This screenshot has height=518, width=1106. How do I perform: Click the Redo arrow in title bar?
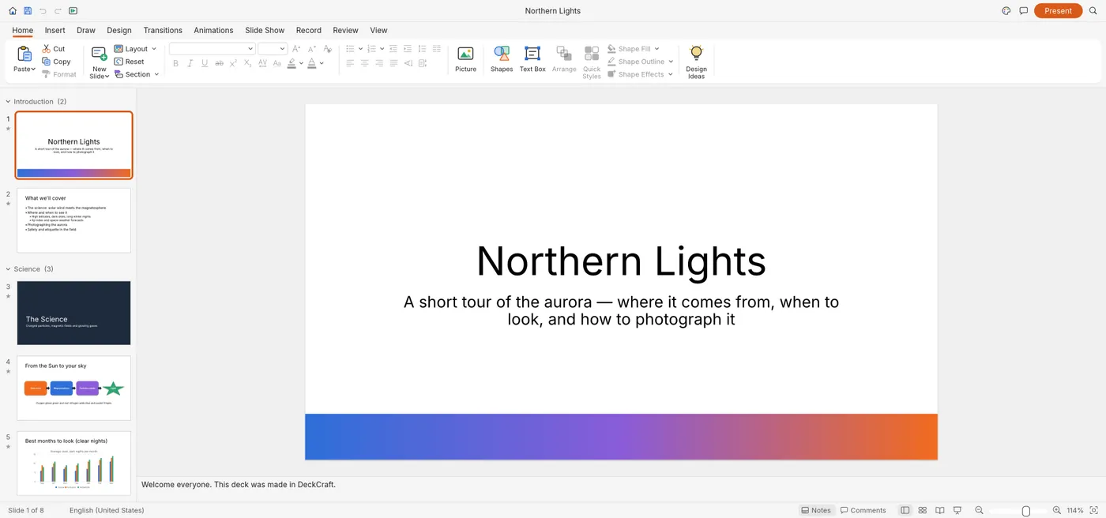(58, 11)
